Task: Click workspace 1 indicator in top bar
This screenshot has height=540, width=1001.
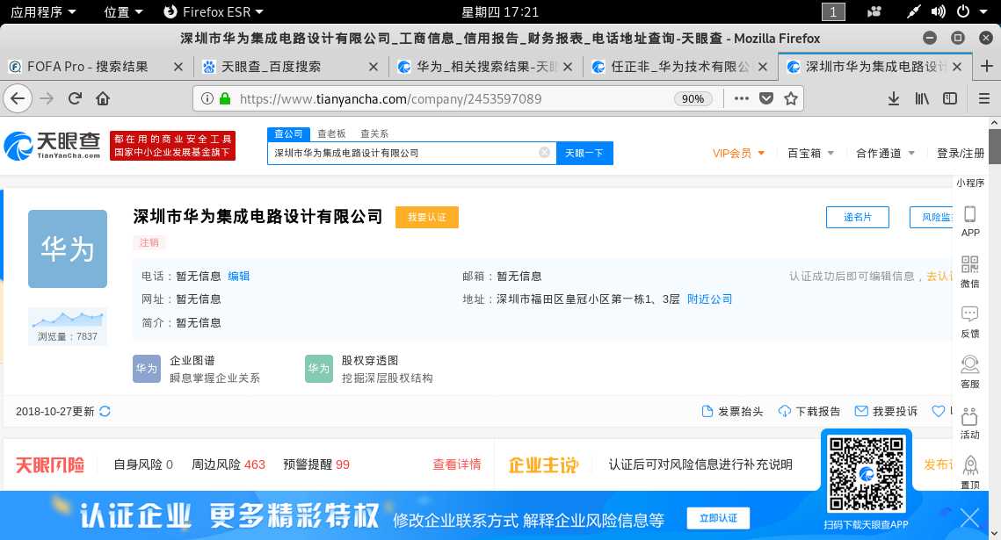Action: click(x=833, y=11)
